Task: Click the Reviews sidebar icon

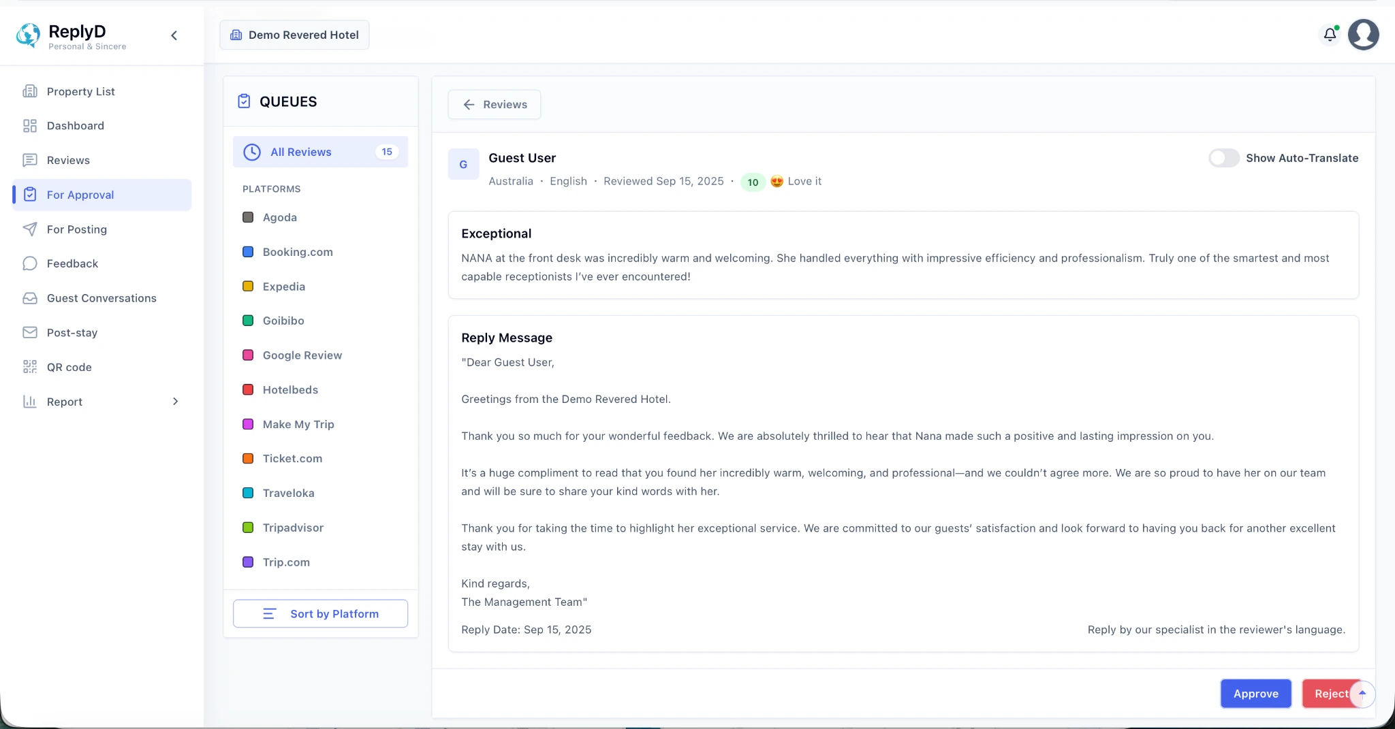Action: [30, 160]
